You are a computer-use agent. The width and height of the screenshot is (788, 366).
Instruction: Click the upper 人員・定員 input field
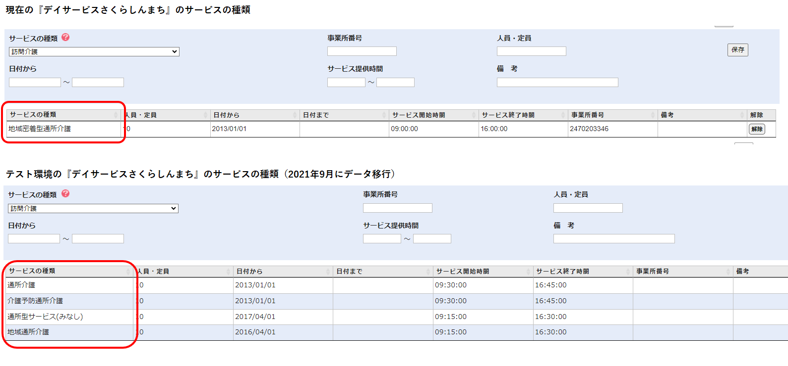[531, 51]
